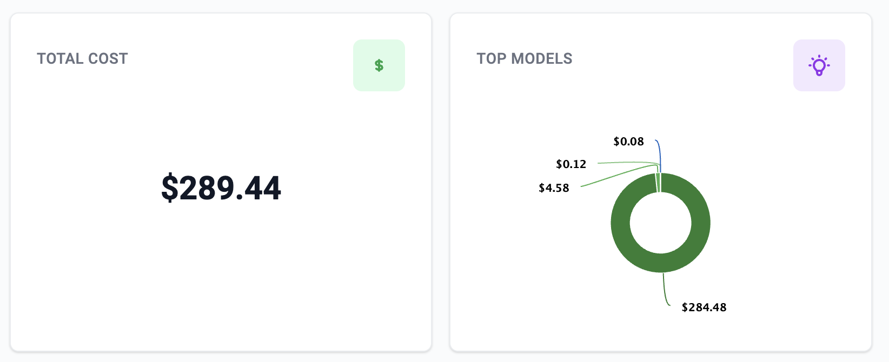Click the empty center of the donut chart
Image resolution: width=889 pixels, height=362 pixels.
tap(660, 223)
